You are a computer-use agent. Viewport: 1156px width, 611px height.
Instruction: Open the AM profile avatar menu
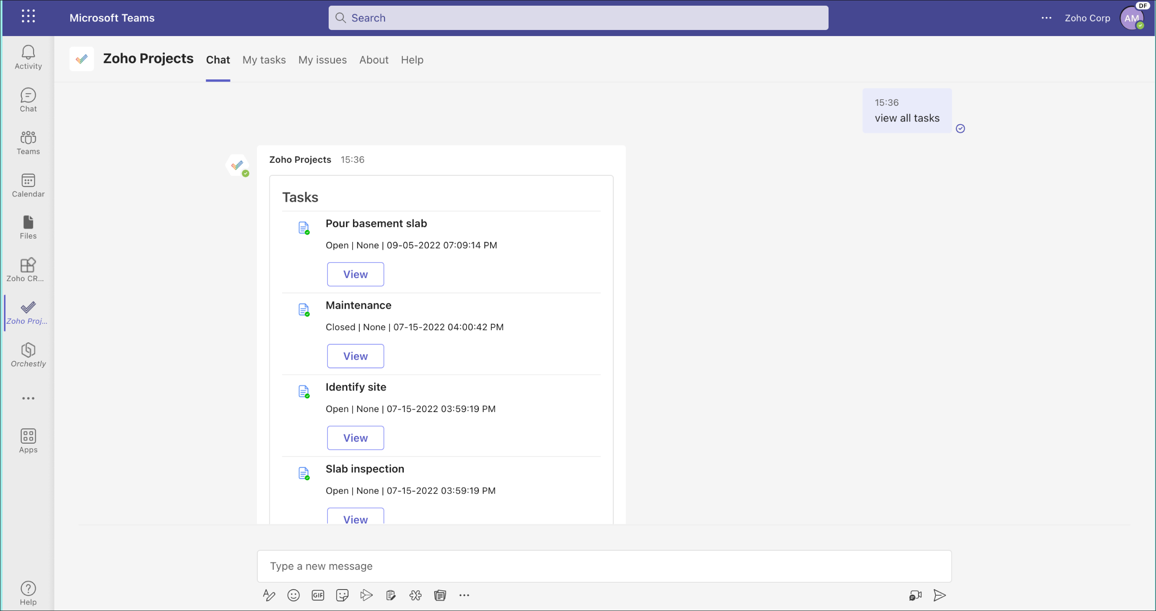tap(1131, 18)
